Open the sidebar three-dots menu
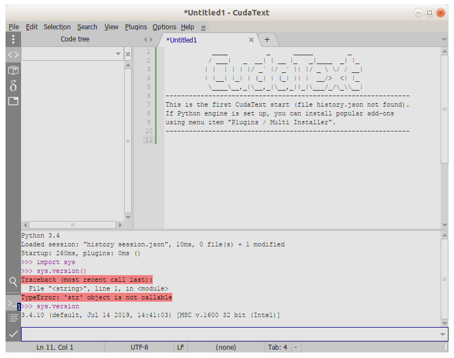This screenshot has height=358, width=454. [13, 39]
